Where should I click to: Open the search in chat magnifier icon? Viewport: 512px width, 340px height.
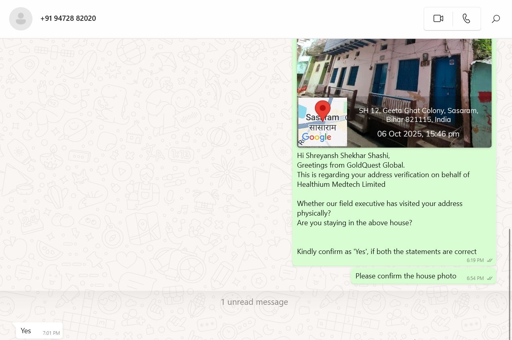coord(496,19)
